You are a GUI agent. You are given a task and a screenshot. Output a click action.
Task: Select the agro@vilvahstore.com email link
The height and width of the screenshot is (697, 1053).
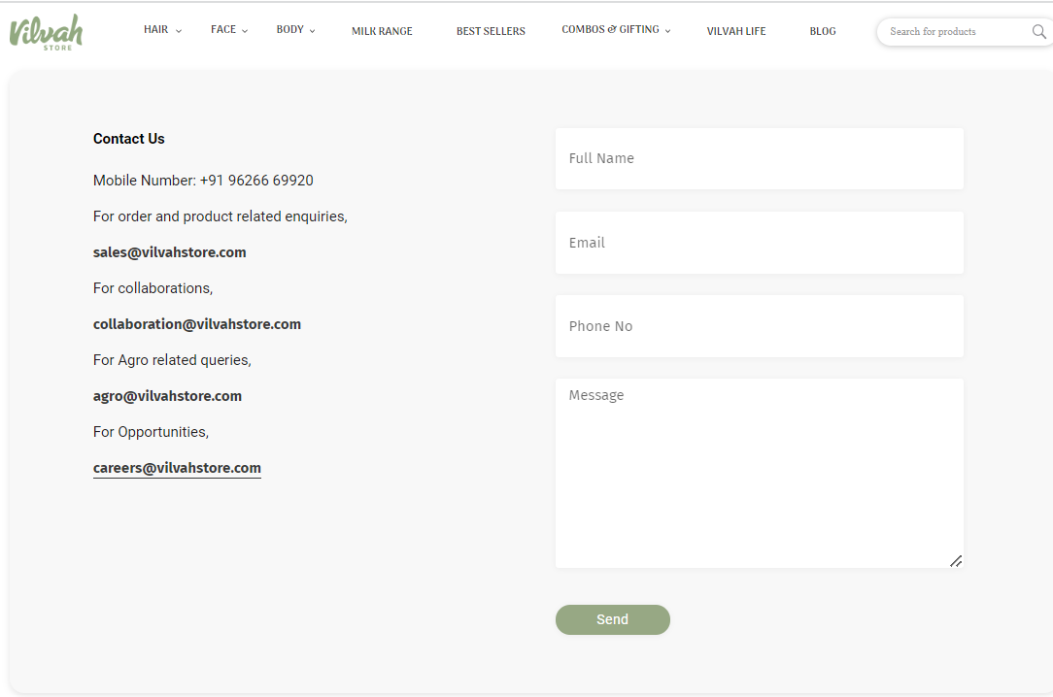coord(167,396)
